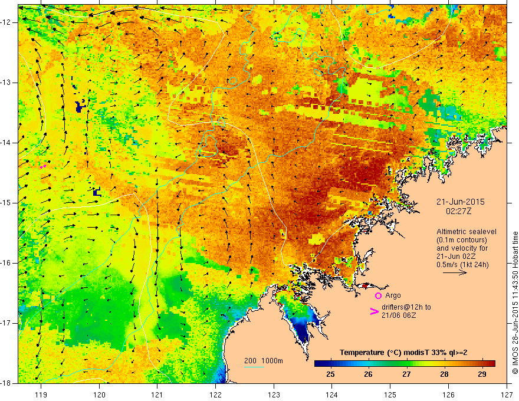
Task: Click the magenta drifters arrowhead legend symbol
Action: click(x=374, y=311)
